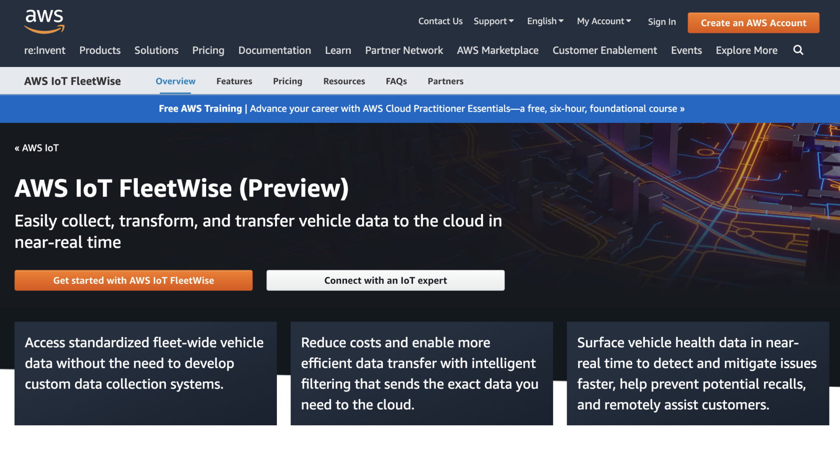The image size is (840, 455).
Task: Open the English language dropdown
Action: (x=544, y=21)
